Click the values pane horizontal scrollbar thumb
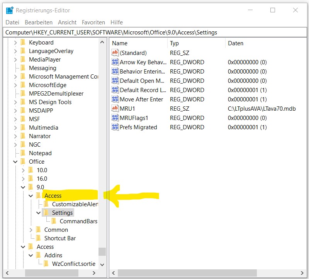 pyautogui.click(x=187, y=273)
